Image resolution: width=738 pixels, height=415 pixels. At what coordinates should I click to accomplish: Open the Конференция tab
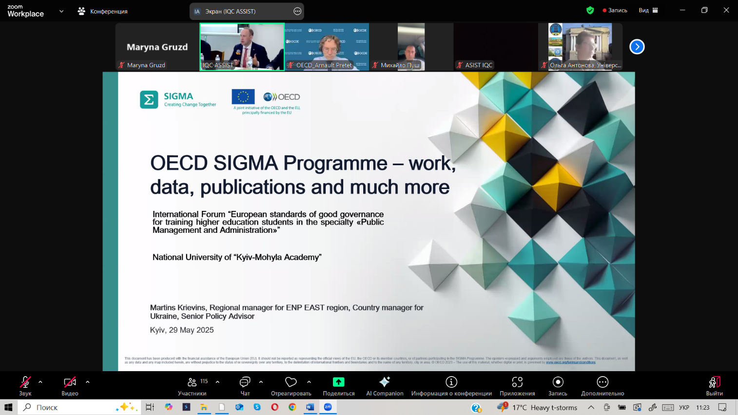103,11
